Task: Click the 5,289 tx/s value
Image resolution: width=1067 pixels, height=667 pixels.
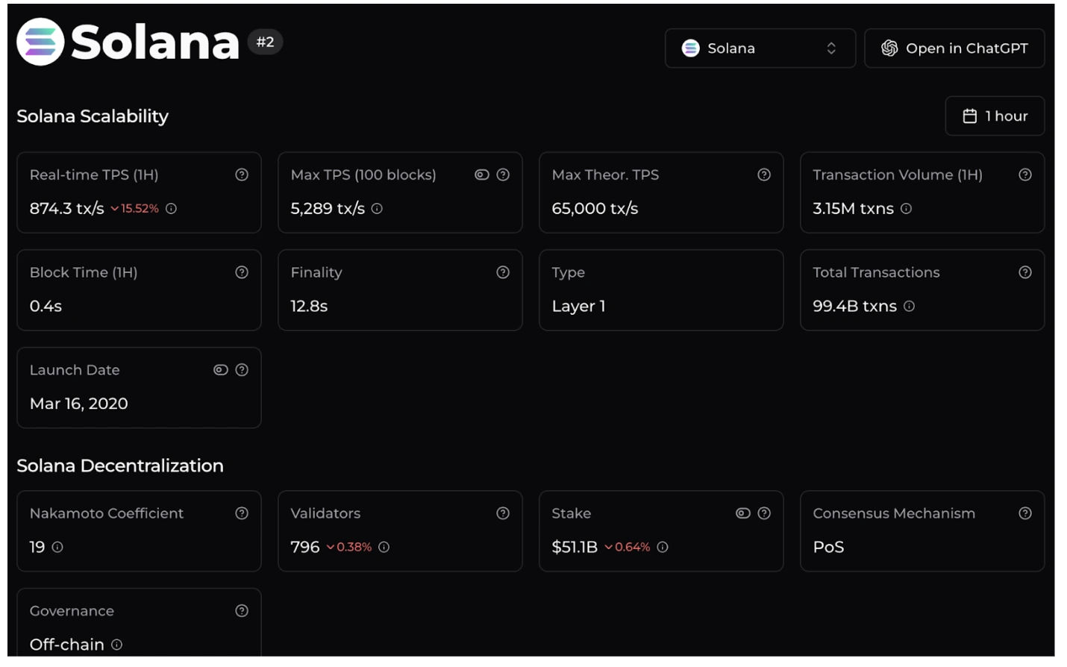Action: 328,209
